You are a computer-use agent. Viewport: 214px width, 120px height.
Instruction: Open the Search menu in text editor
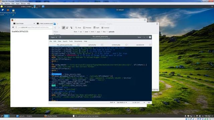click(x=65, y=41)
